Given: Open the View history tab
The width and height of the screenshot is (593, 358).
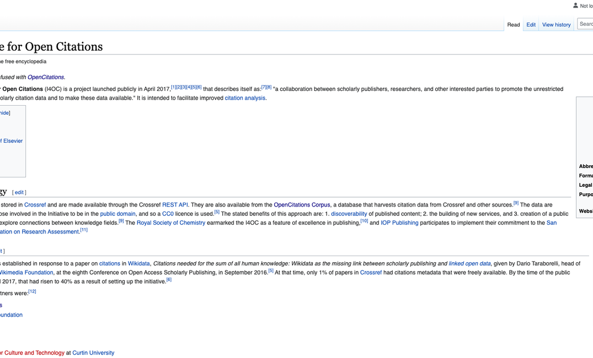Looking at the screenshot, I should pyautogui.click(x=556, y=25).
